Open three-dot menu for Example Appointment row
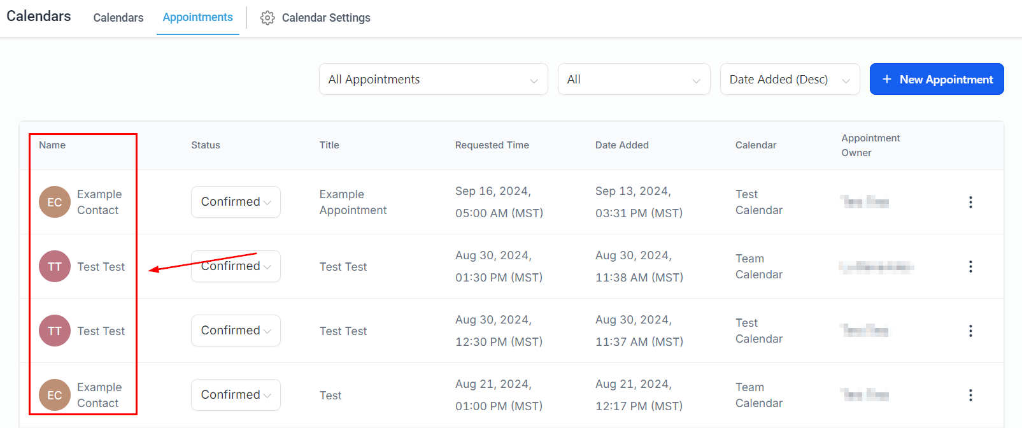This screenshot has height=428, width=1022. point(970,202)
